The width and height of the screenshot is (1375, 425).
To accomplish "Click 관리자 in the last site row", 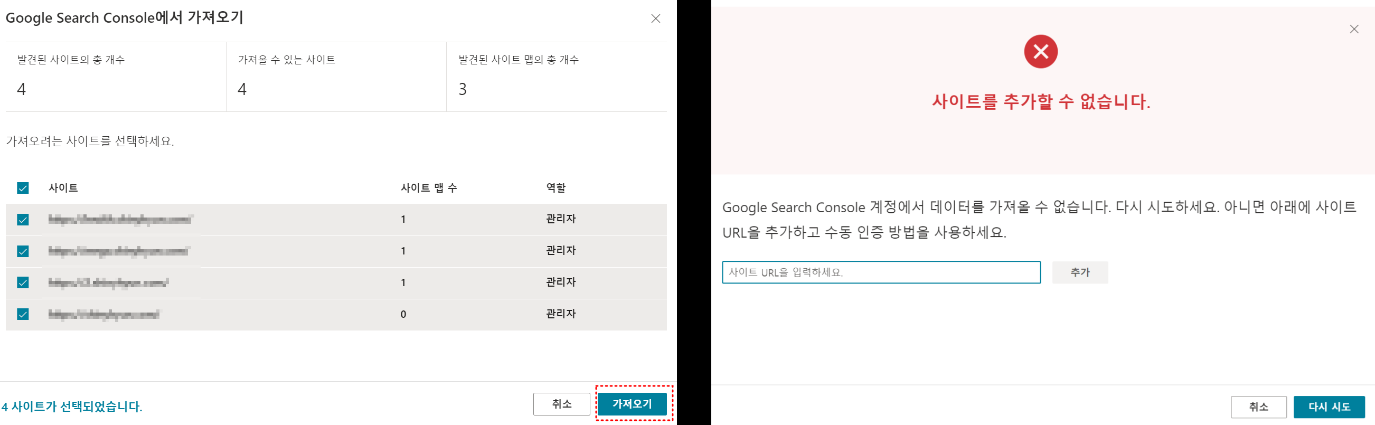I will 560,314.
